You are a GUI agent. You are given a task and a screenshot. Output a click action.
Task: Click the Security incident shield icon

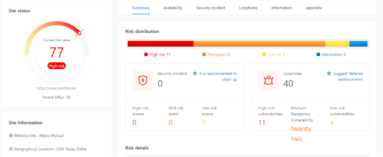point(143,80)
